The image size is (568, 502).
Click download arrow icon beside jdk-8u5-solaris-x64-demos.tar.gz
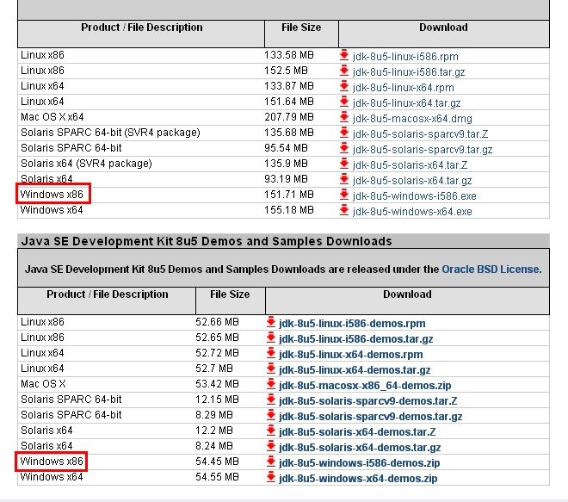tap(271, 446)
